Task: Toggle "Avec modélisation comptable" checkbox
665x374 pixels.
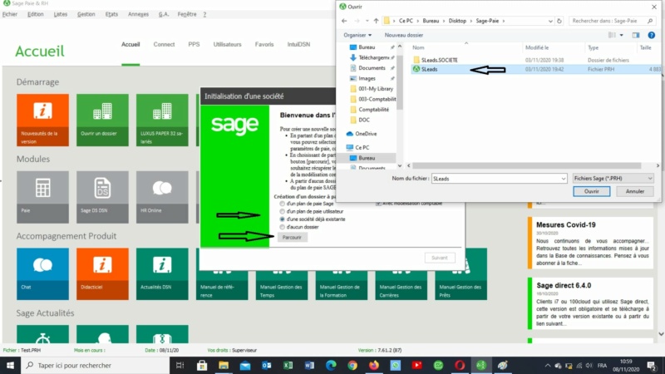Action: coord(378,204)
